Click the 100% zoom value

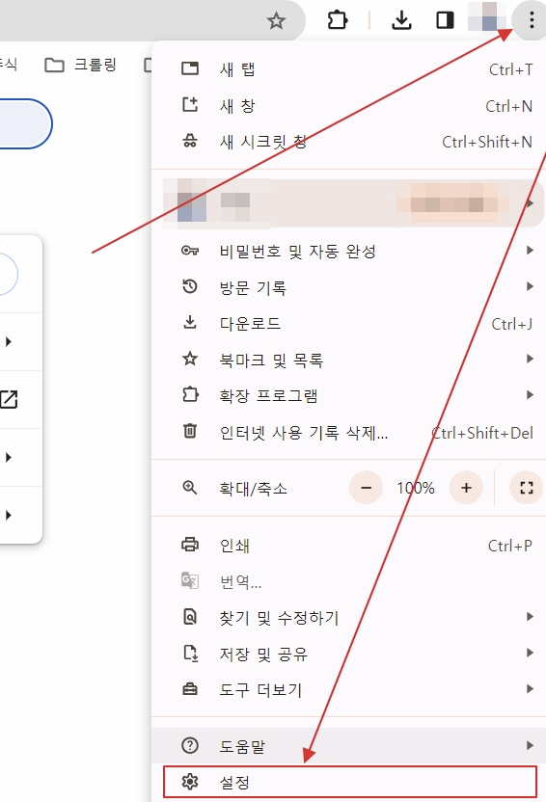416,488
